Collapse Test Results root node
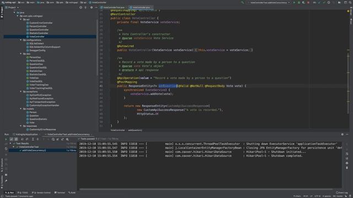This screenshot has height=198, width=353. coord(10,144)
